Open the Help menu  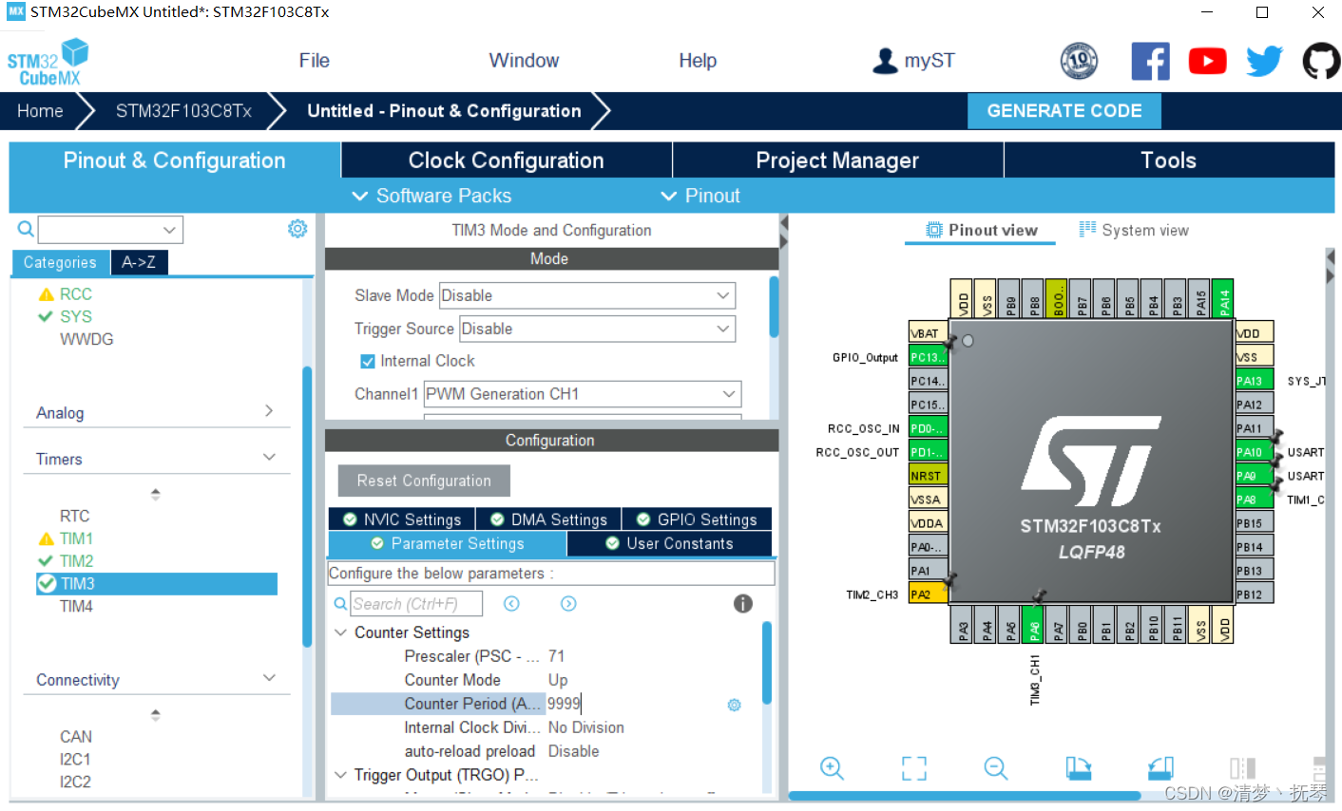pyautogui.click(x=698, y=61)
